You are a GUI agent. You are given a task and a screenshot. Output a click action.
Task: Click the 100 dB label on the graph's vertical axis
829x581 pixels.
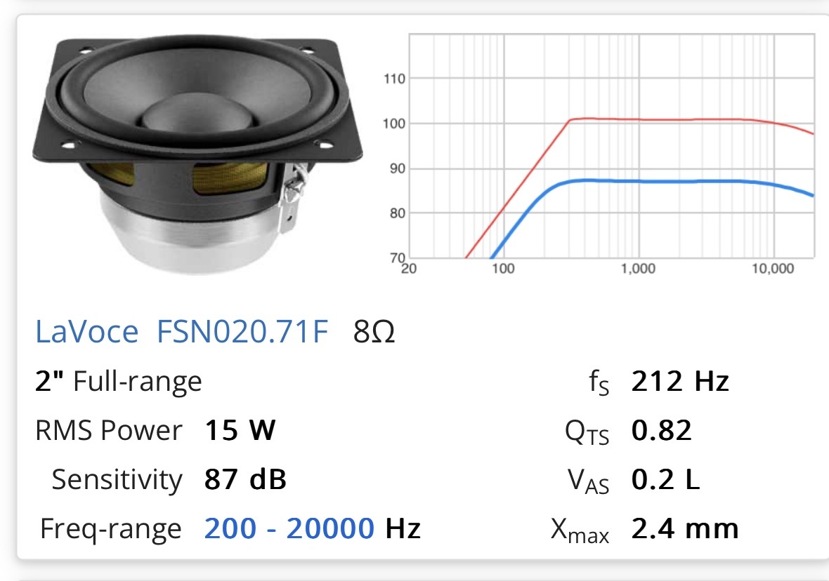(394, 123)
